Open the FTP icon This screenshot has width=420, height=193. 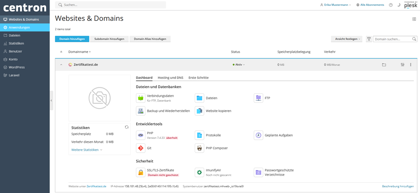click(258, 98)
